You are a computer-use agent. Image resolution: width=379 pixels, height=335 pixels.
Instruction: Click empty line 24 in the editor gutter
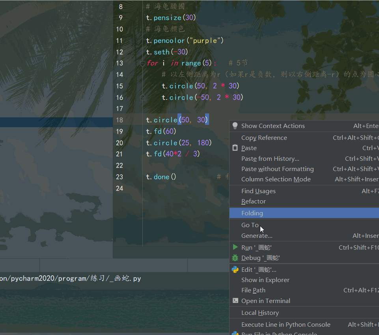[x=119, y=188]
